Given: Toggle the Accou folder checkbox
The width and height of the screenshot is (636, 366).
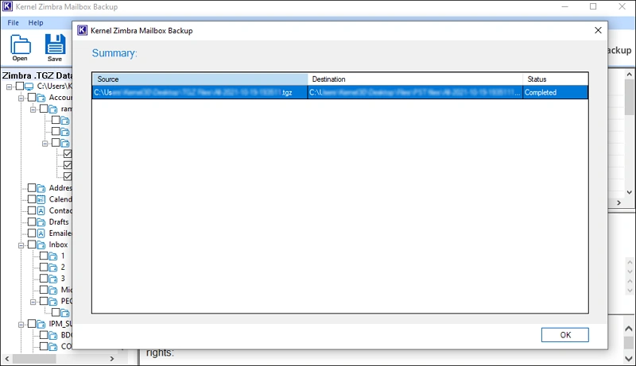Looking at the screenshot, I should coord(32,97).
